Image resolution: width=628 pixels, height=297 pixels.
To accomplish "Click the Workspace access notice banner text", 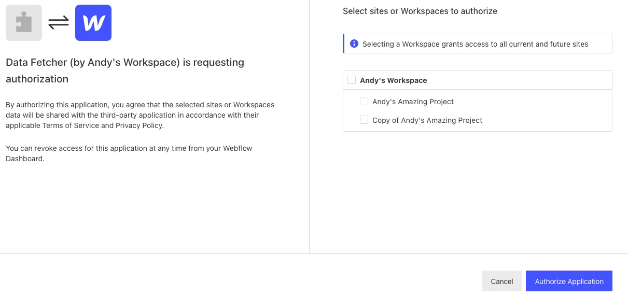I will [x=476, y=44].
